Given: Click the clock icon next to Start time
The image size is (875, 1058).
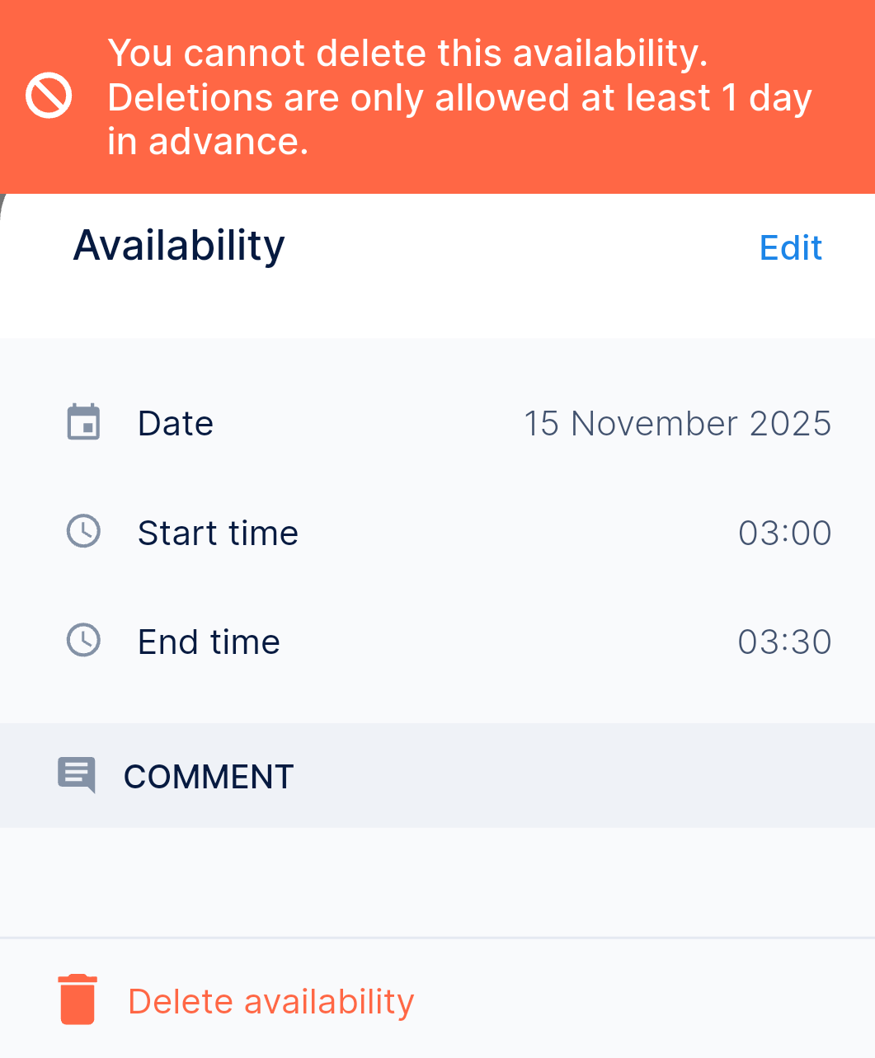Looking at the screenshot, I should pyautogui.click(x=83, y=531).
